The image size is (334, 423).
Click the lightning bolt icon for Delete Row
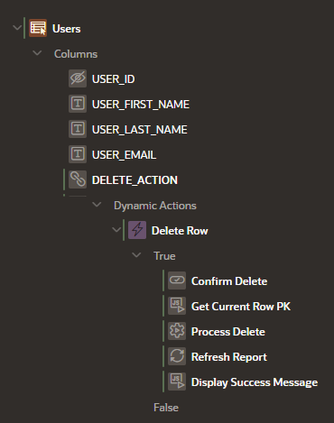137,230
